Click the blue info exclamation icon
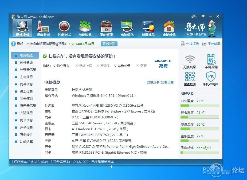 tap(13, 44)
